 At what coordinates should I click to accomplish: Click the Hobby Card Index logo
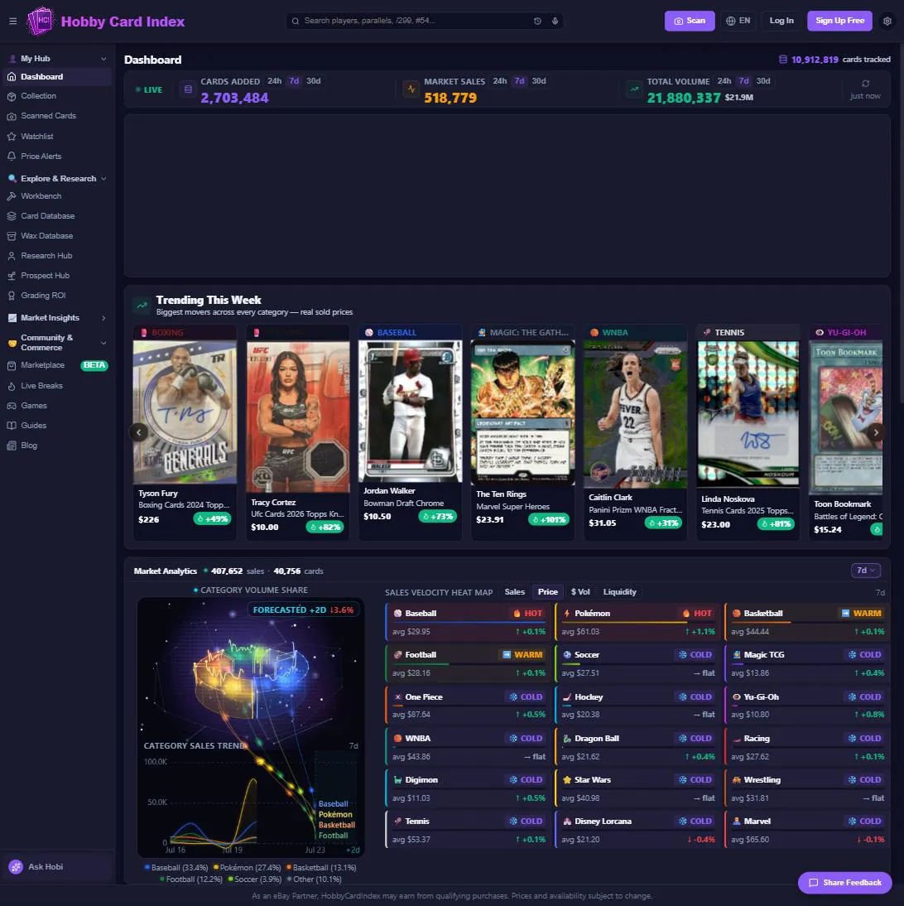point(106,22)
